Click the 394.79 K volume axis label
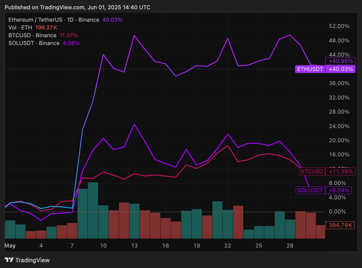The width and height of the screenshot is (362, 268). 340,225
